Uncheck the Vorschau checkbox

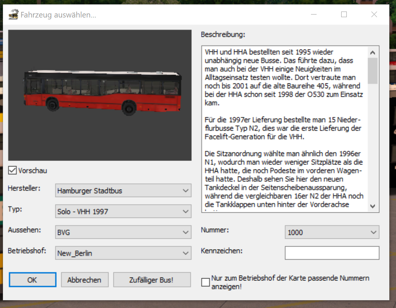tap(12, 171)
